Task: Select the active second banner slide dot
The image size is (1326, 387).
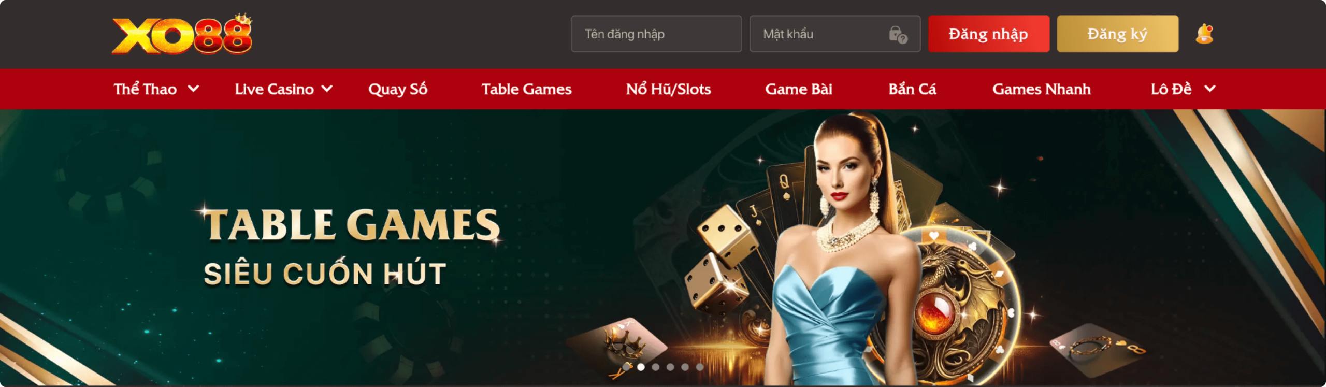Action: [x=641, y=367]
